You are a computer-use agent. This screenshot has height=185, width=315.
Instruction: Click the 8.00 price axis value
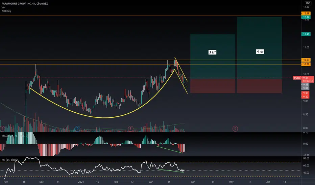[306, 128]
